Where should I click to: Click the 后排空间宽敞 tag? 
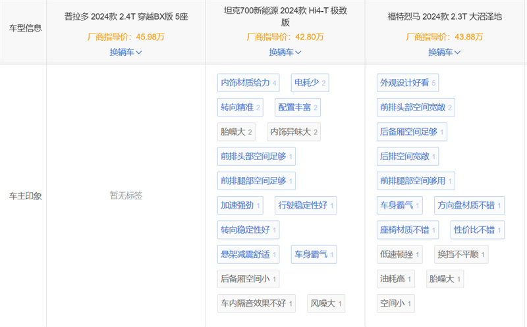tap(408, 156)
